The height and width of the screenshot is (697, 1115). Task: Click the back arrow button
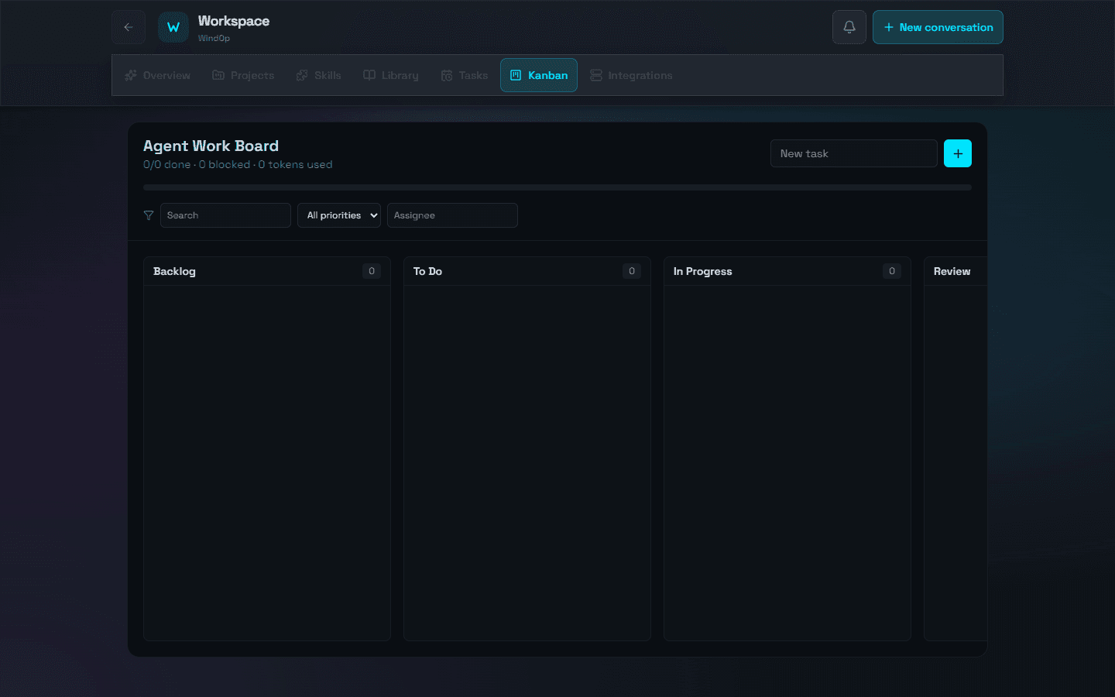[x=129, y=27]
